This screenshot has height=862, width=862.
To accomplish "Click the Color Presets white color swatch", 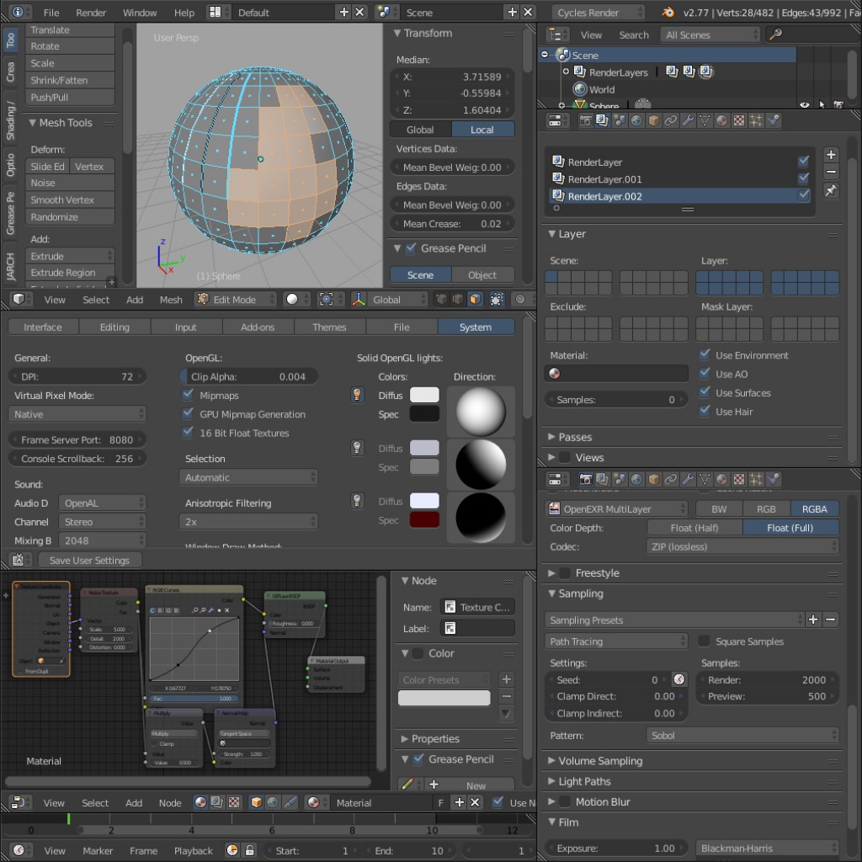I will (x=446, y=697).
